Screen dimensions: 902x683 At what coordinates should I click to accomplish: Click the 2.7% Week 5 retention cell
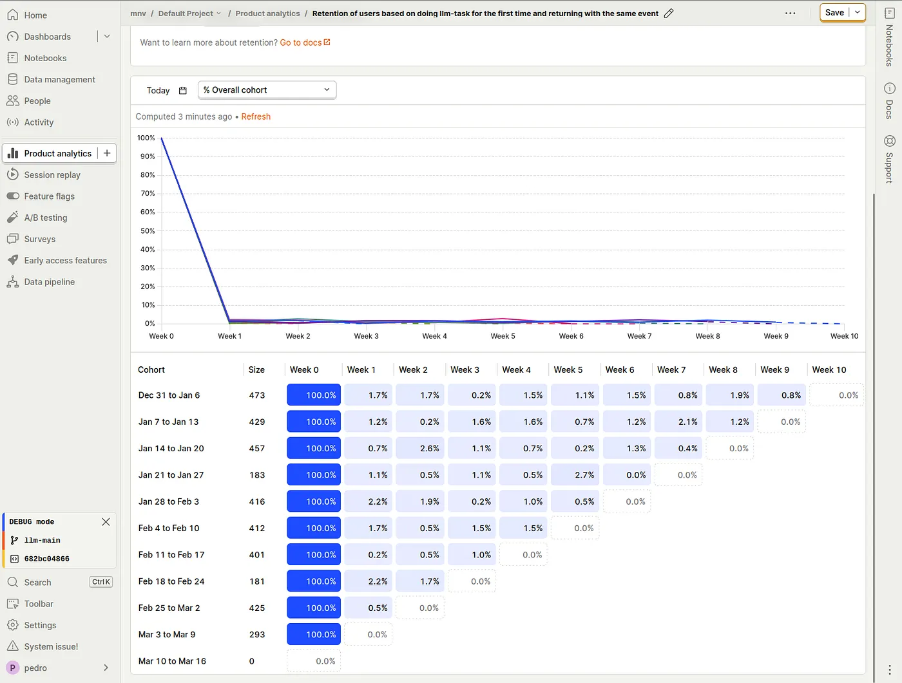575,475
